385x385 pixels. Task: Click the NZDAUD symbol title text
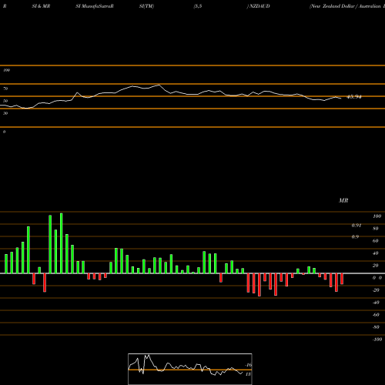pyautogui.click(x=259, y=6)
